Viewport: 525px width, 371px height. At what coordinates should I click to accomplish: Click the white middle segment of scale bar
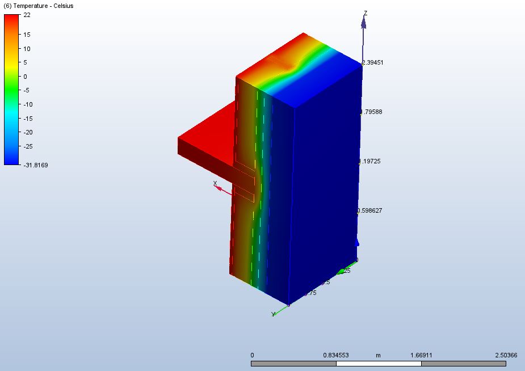coord(379,363)
